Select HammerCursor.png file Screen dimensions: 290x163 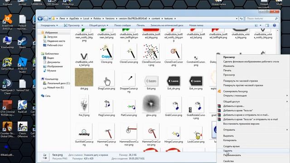[106, 132]
